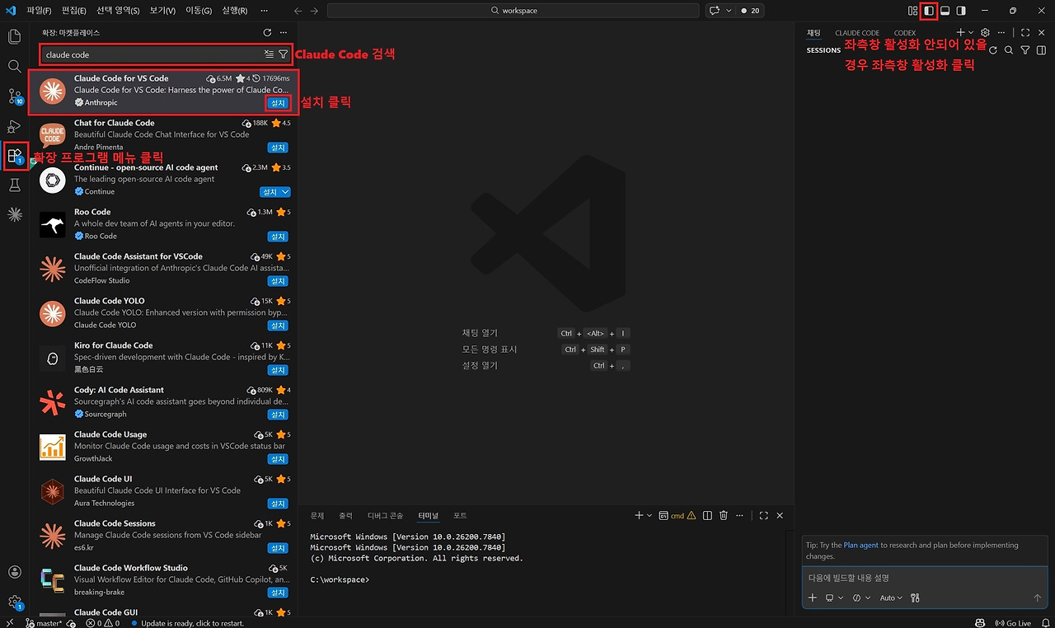
Task: Open the Claude Code starburst view in activity bar
Action: 14,215
